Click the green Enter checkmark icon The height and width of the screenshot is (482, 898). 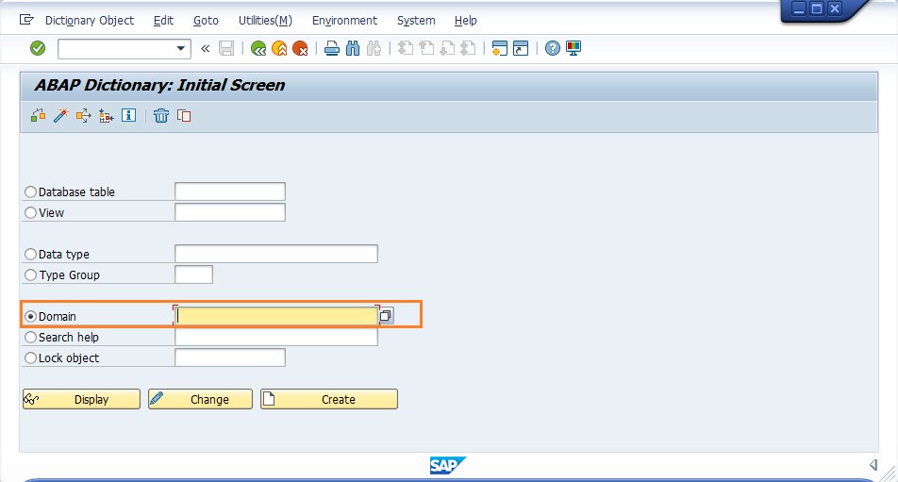38,48
